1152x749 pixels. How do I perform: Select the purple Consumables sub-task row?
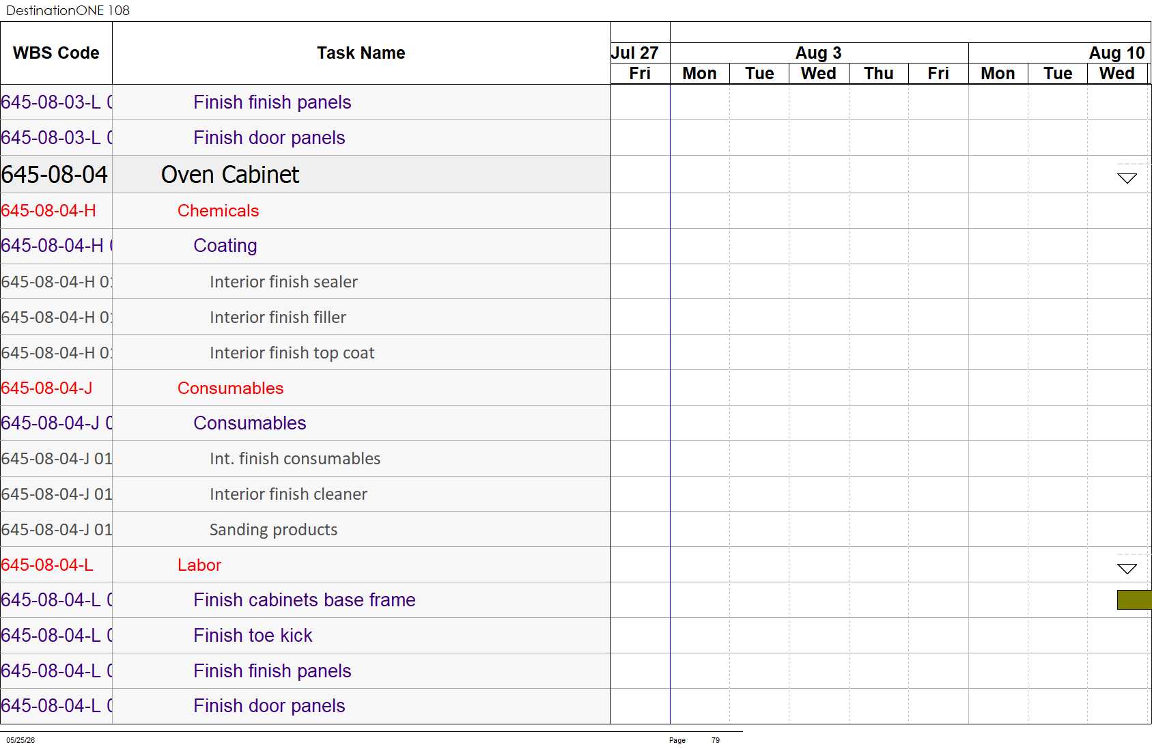[x=305, y=423]
